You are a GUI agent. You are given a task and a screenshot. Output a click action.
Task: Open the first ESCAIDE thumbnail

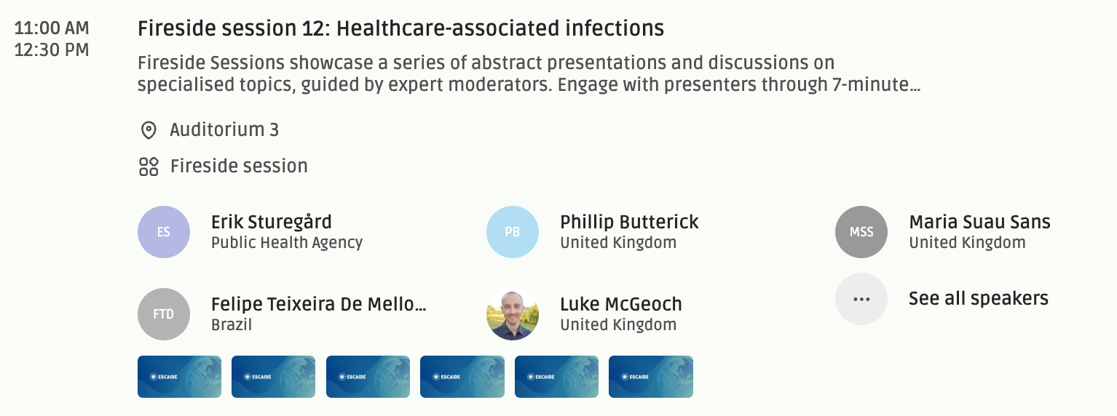click(x=179, y=377)
